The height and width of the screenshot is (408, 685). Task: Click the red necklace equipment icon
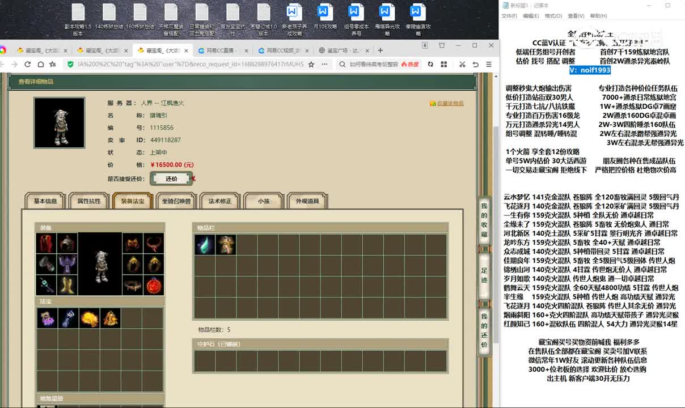[x=154, y=244]
